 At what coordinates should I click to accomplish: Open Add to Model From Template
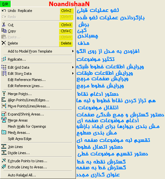pos(30,51)
